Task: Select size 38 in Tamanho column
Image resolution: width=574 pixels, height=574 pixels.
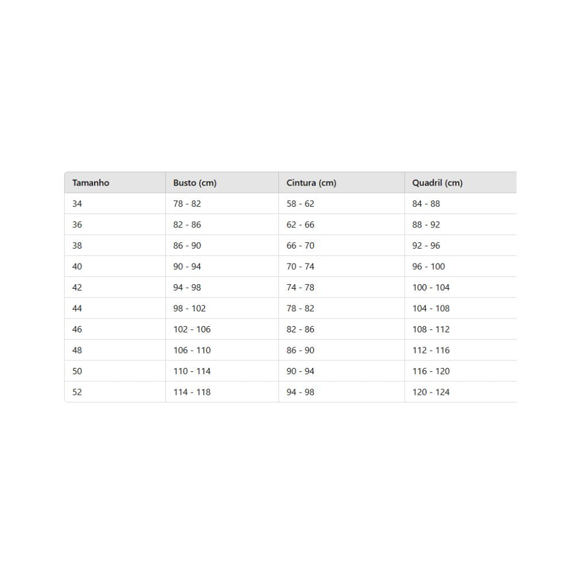Action: coord(77,246)
